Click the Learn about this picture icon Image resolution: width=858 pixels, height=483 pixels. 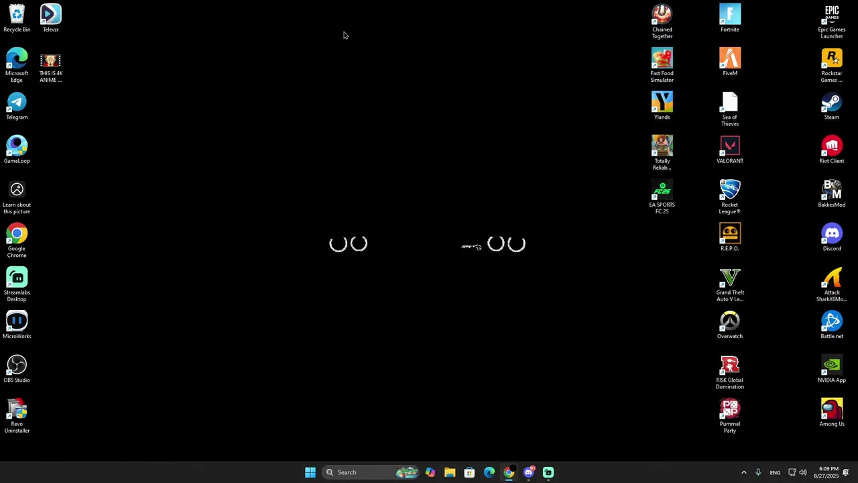coord(17,197)
